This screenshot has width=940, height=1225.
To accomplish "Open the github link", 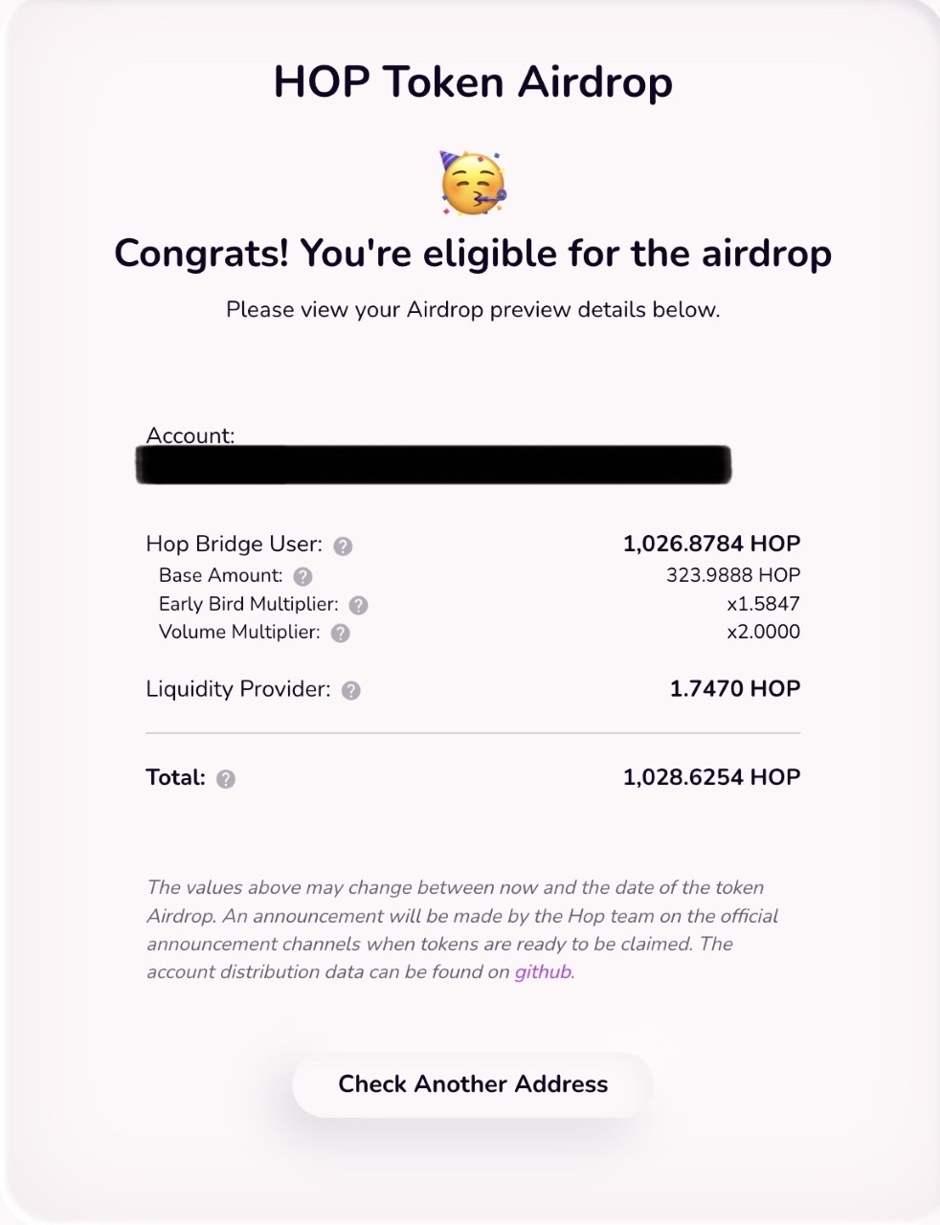I will [543, 972].
